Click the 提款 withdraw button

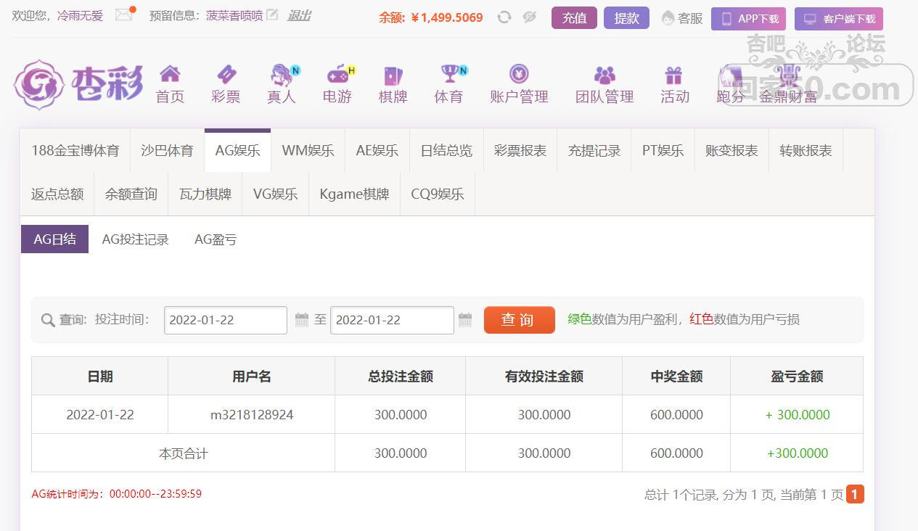point(626,18)
